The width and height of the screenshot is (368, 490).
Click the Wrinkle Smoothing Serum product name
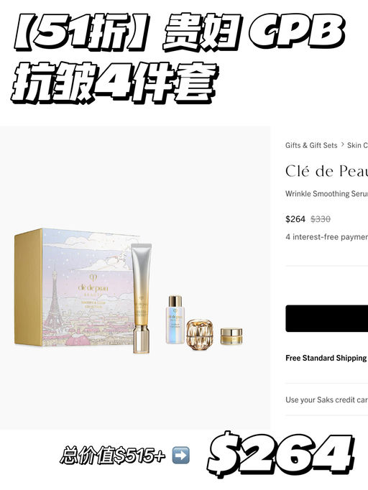(x=326, y=194)
